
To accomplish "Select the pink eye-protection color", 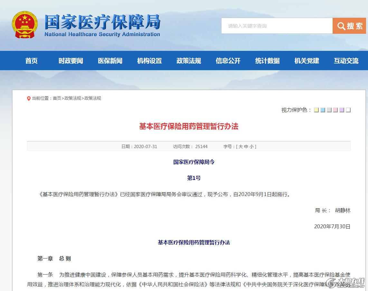I will (335, 110).
